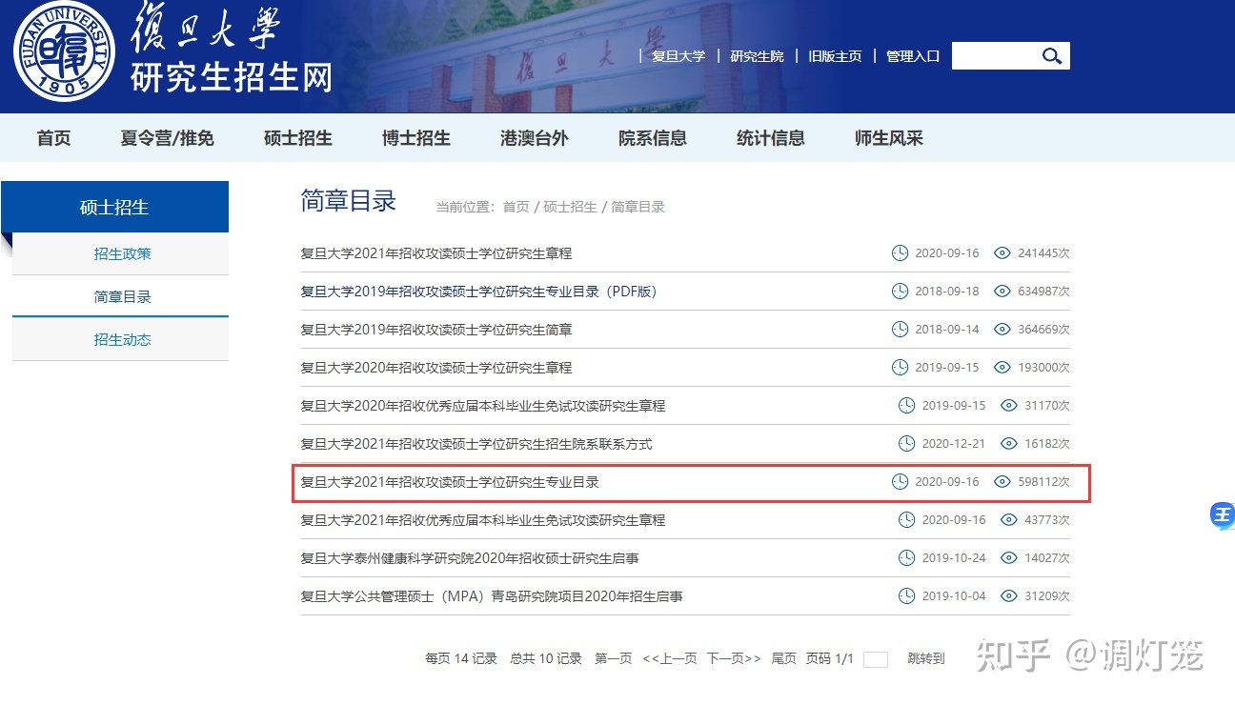Click breadcrumb link 首页
Viewport: 1235px width, 705px height.
[516, 207]
